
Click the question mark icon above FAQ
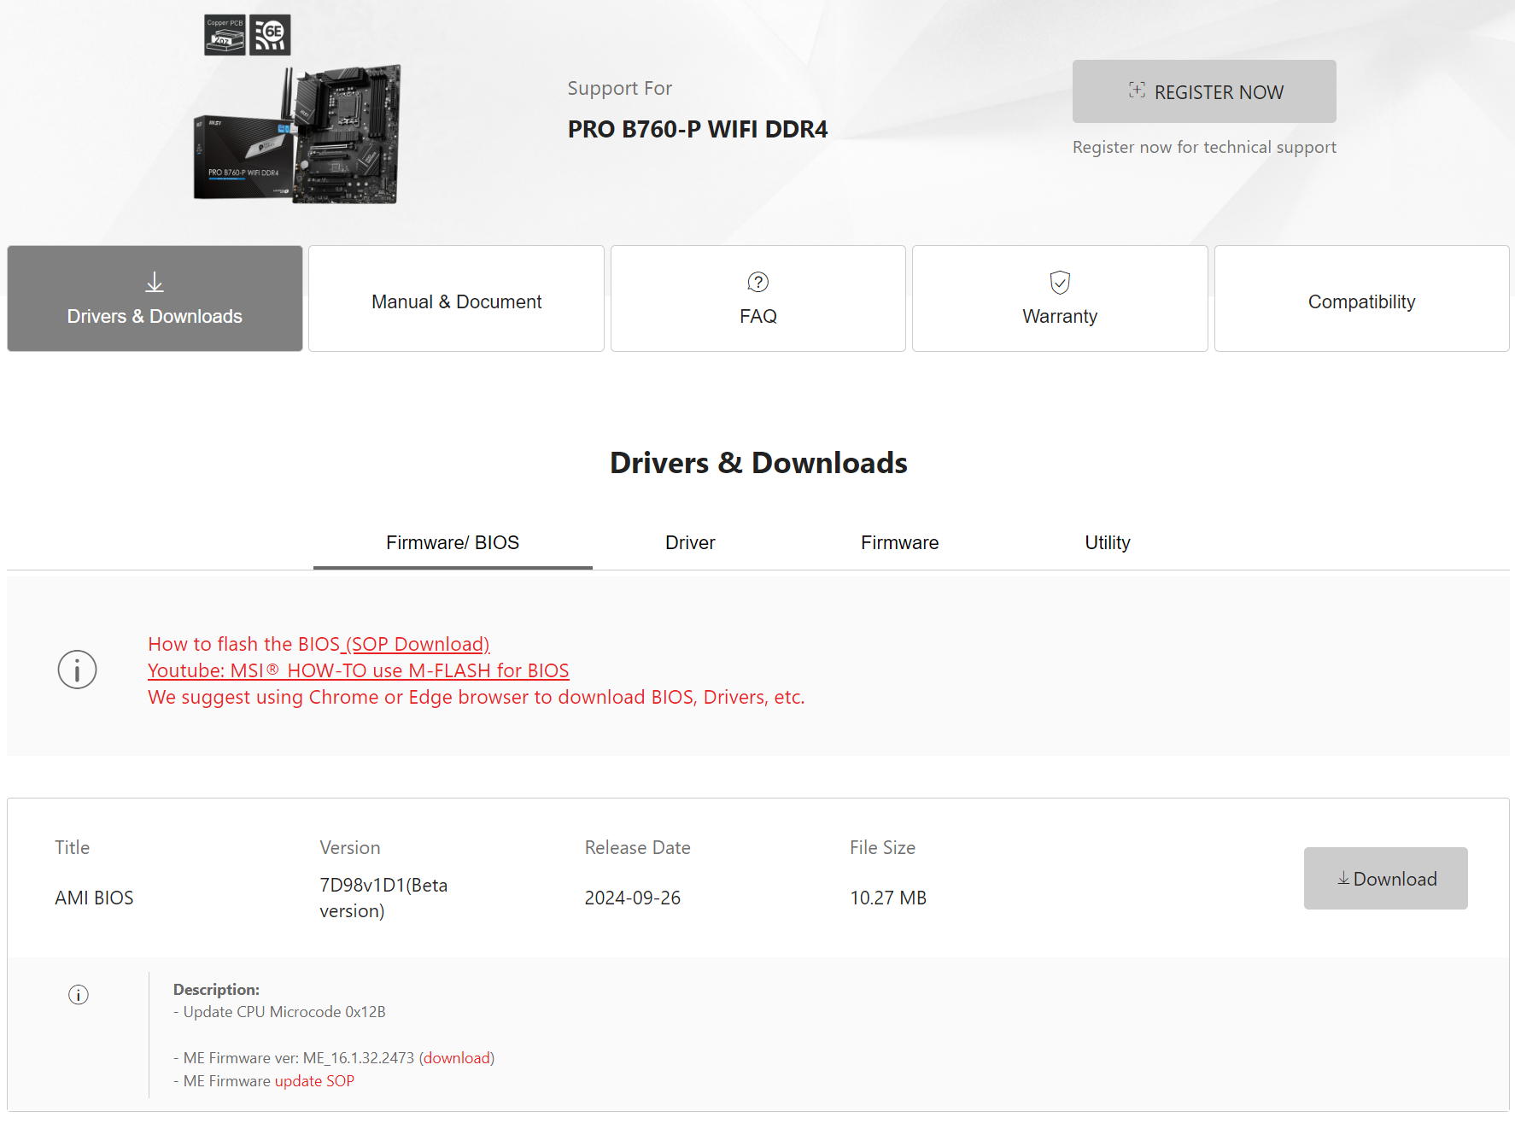757,282
